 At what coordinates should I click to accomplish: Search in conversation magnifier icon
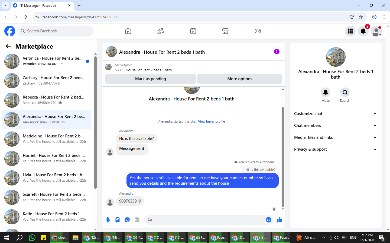click(345, 92)
